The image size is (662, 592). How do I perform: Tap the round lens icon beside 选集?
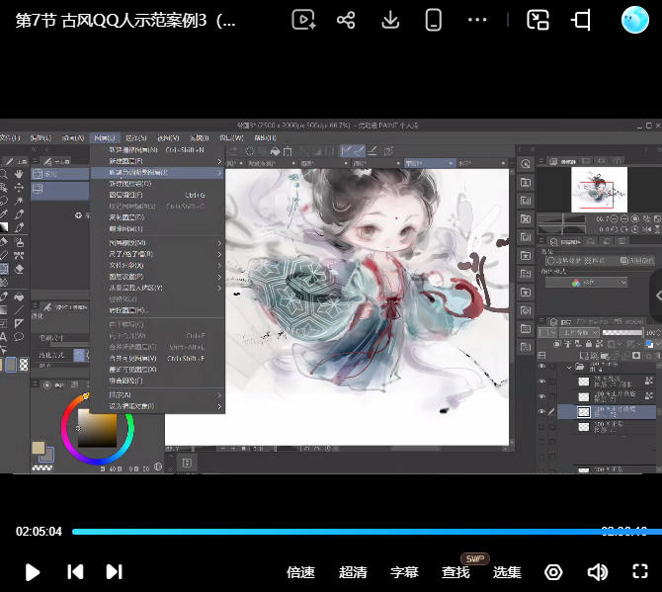(x=553, y=572)
